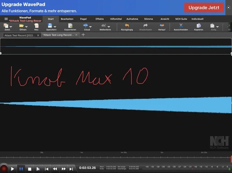
Task: Click the Ausschneiden scissors icon
Action: [x=181, y=26]
